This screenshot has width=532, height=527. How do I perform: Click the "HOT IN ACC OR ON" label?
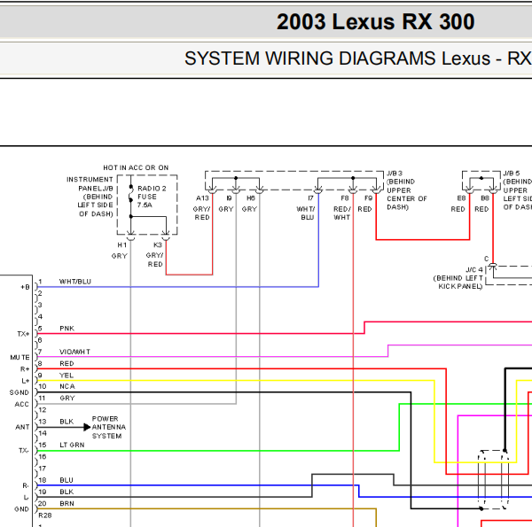tap(136, 167)
